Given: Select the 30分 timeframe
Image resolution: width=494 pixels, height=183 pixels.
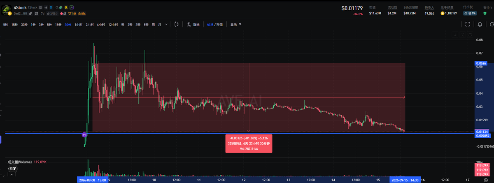Looking at the screenshot, I should [x=68, y=25].
